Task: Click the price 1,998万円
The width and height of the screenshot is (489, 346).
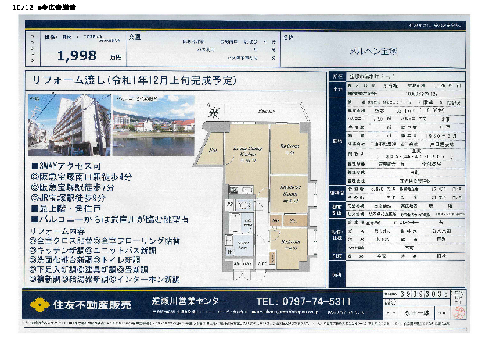Action: coord(90,56)
